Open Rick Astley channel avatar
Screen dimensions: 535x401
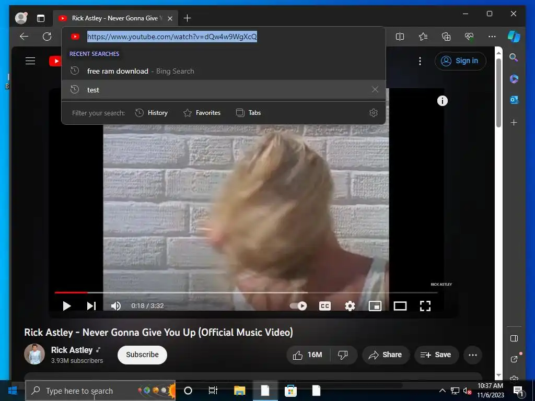point(34,355)
